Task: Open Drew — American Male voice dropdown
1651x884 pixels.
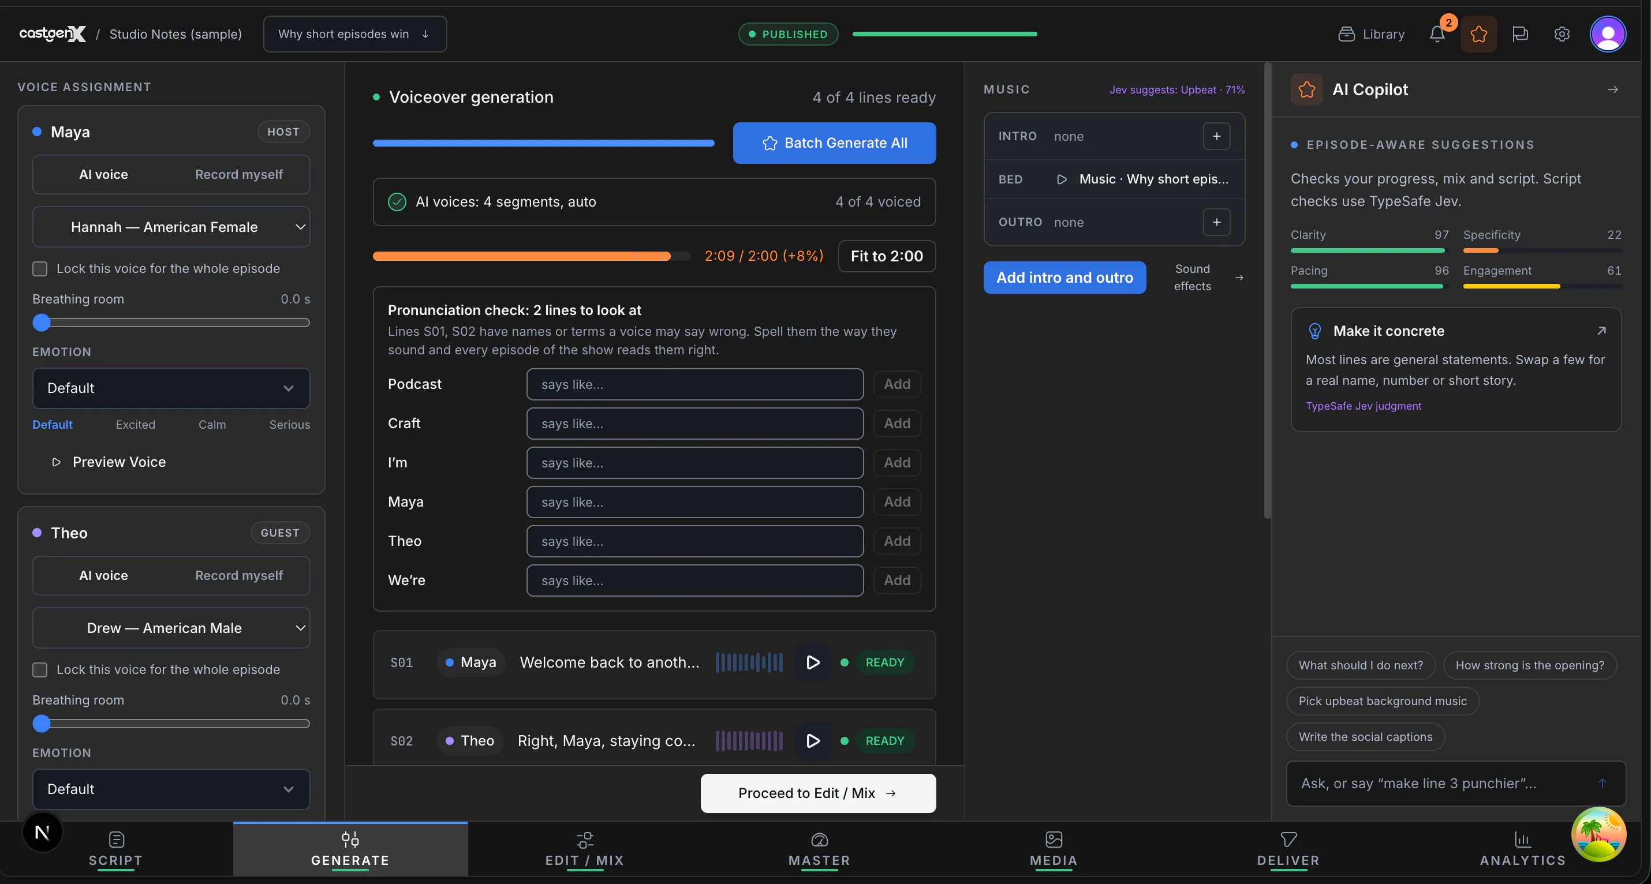Action: 171,628
